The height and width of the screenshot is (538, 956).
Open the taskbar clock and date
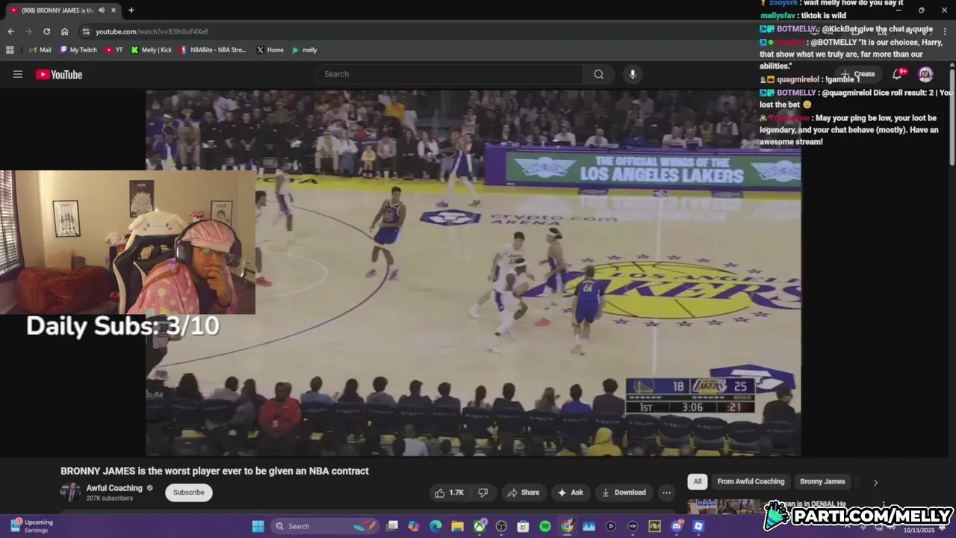918,529
